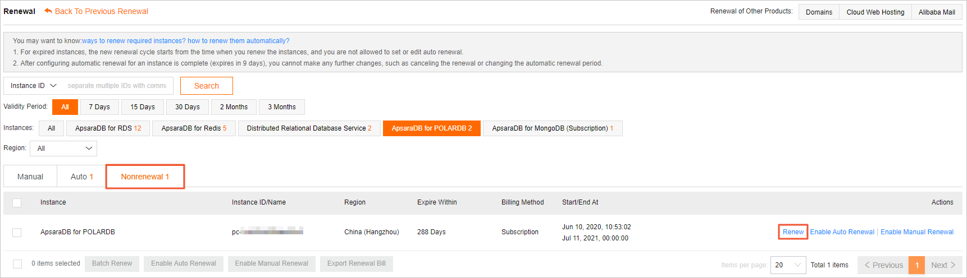Viewport: 967px width, 278px height.
Task: Go to the Next page
Action: click(943, 265)
